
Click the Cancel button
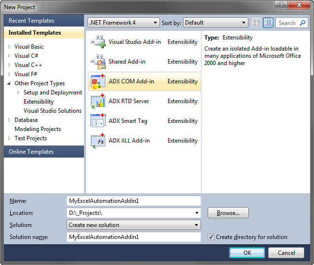[286, 253]
